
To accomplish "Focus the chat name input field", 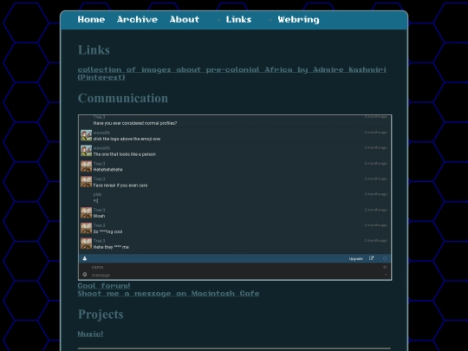I will [x=236, y=267].
